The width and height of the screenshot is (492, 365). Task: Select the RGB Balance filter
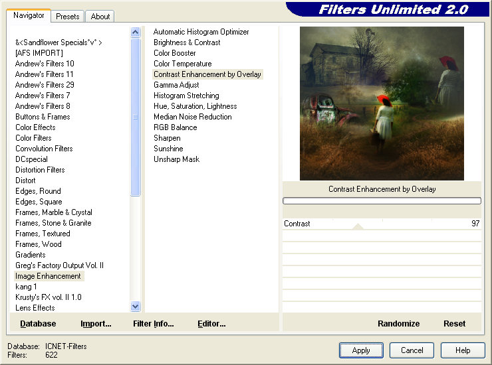point(176,127)
